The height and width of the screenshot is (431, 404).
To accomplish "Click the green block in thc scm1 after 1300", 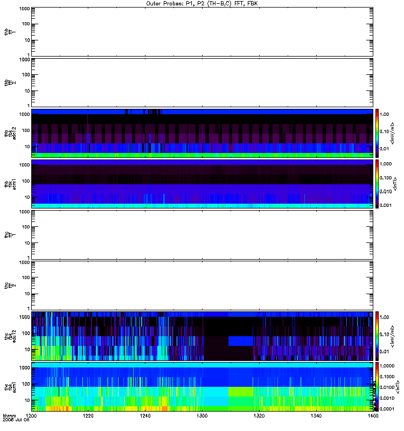I will click(x=240, y=392).
